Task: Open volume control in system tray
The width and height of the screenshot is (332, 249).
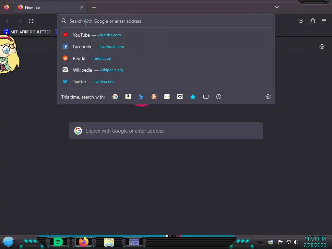Action: (296, 242)
